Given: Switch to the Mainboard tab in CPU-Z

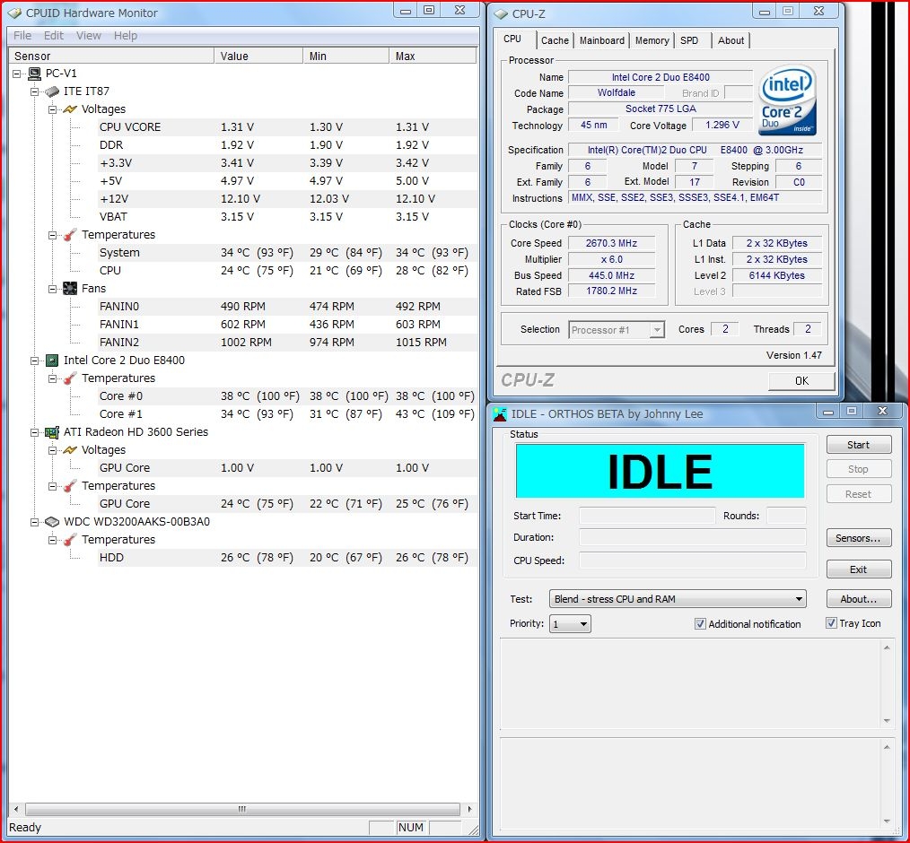Looking at the screenshot, I should click(601, 40).
